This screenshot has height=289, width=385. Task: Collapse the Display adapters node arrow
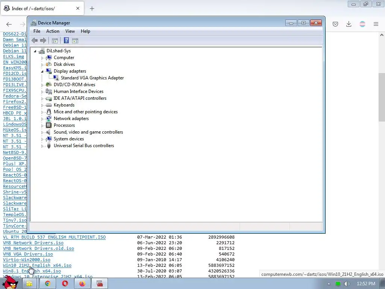42,71
